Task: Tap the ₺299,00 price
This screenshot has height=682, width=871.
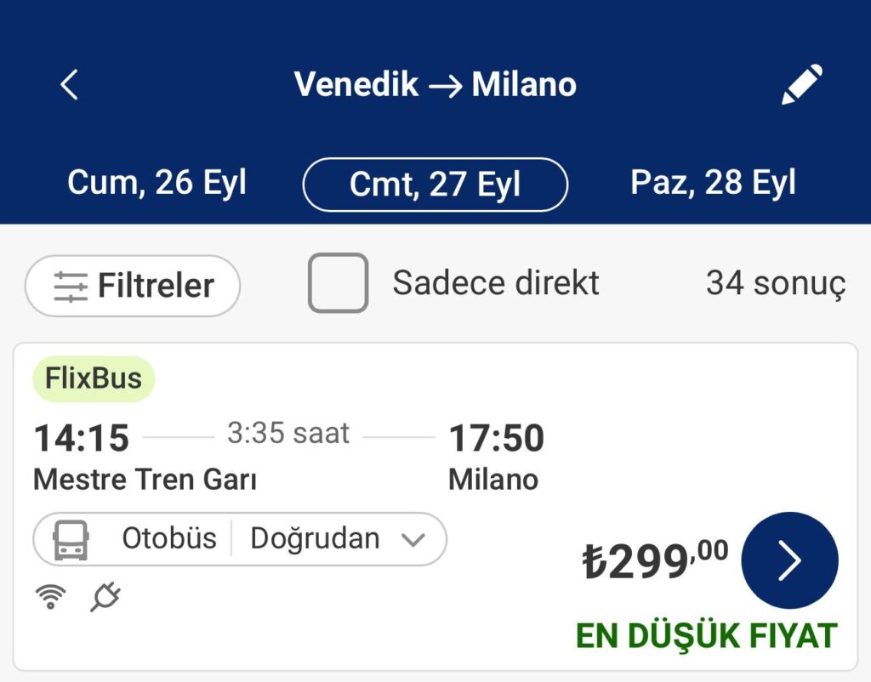Action: (x=655, y=560)
